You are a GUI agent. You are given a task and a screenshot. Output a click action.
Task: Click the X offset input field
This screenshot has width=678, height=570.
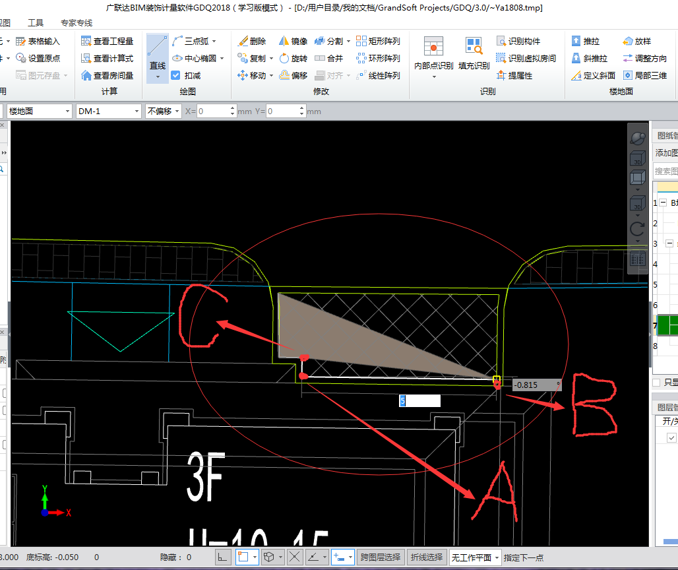click(x=213, y=111)
